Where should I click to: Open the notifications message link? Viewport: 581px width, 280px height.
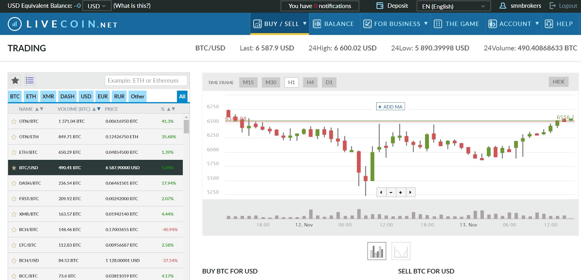point(320,6)
